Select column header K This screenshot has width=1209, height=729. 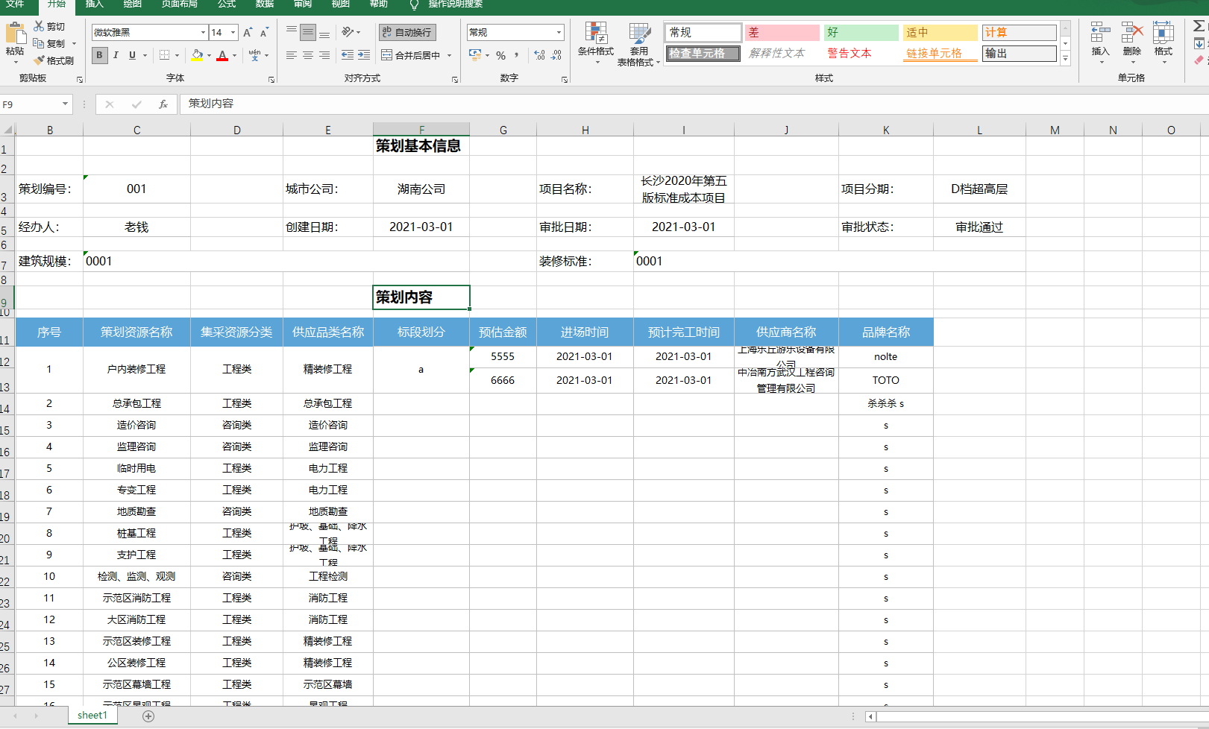tap(886, 130)
